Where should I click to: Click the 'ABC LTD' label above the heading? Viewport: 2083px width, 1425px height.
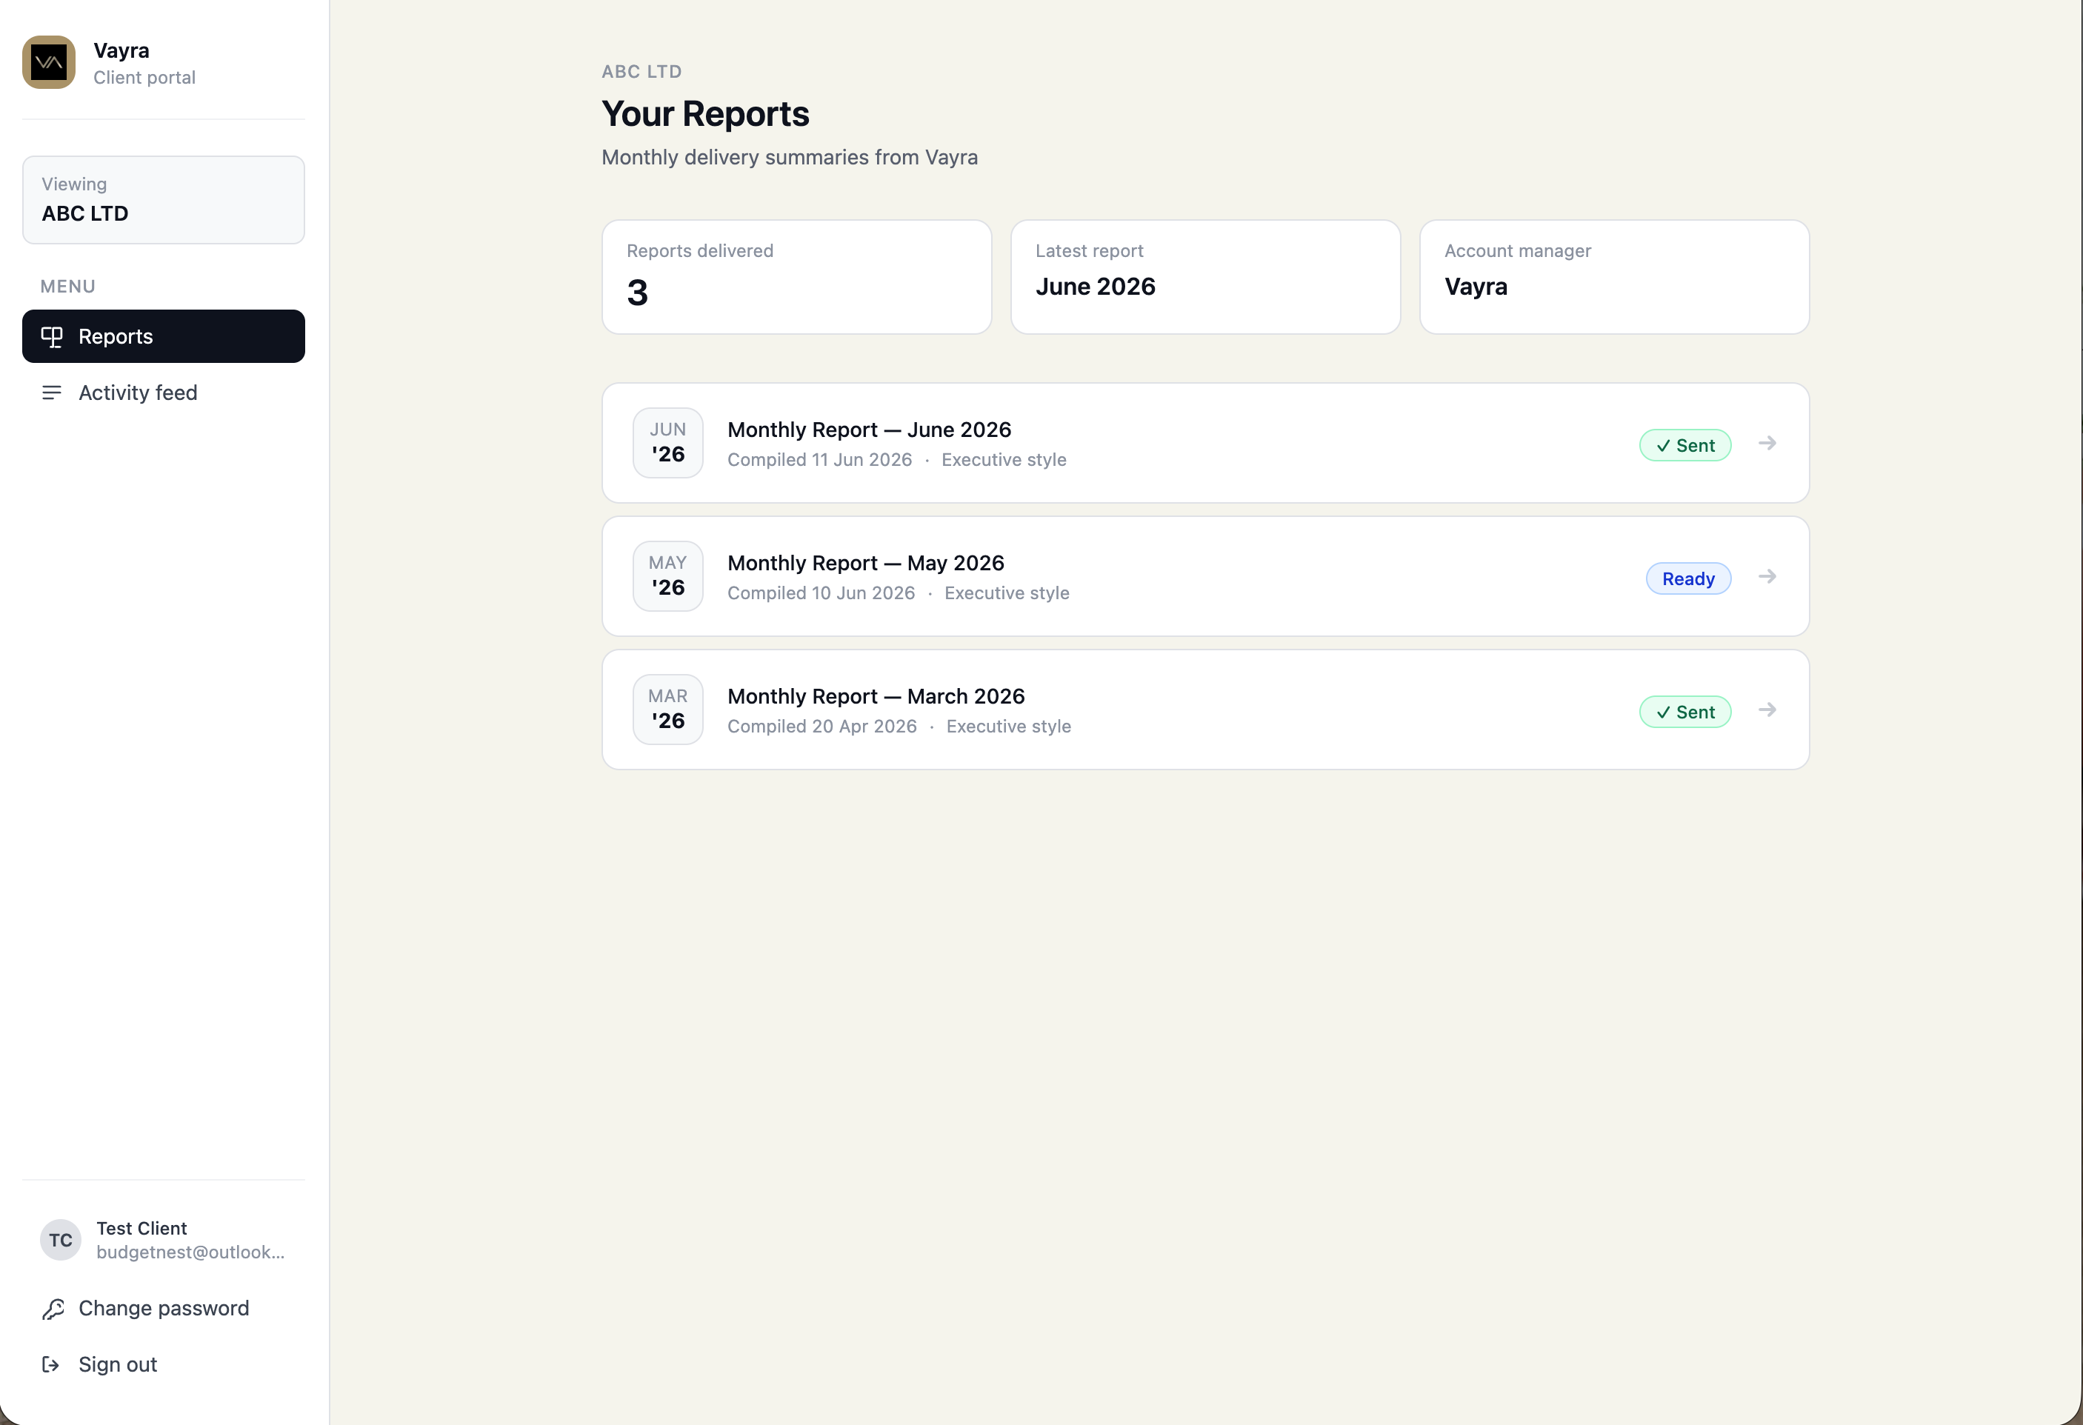click(641, 72)
